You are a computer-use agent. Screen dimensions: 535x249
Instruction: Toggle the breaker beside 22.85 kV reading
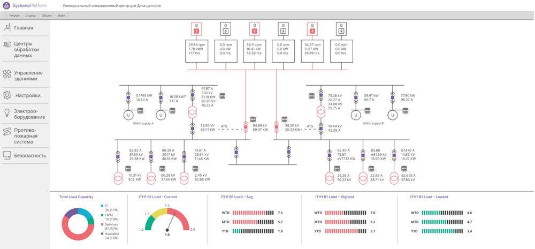(x=192, y=127)
